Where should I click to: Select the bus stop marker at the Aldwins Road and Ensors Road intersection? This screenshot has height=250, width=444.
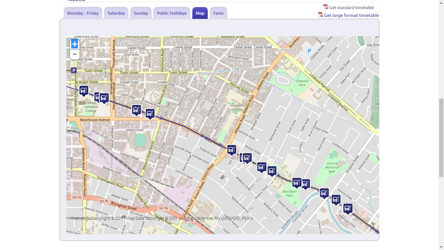[x=232, y=150]
